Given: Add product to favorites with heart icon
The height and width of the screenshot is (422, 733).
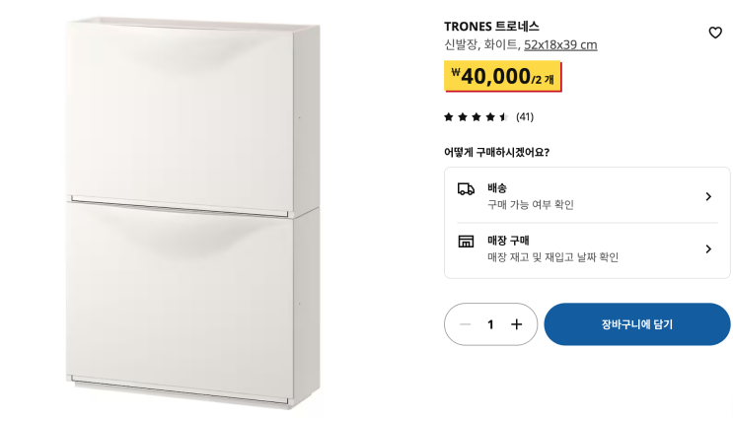Looking at the screenshot, I should (x=715, y=33).
